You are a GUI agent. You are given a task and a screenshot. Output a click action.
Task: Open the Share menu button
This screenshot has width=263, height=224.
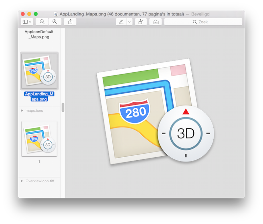point(70,22)
